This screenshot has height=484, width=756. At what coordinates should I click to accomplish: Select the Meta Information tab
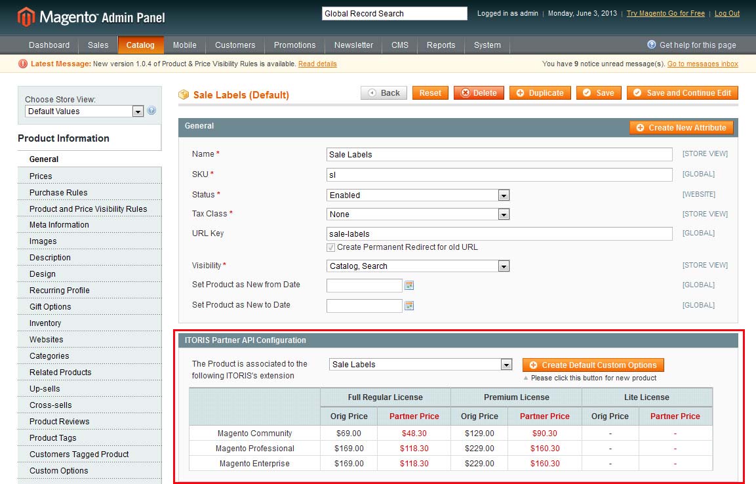[x=90, y=225]
